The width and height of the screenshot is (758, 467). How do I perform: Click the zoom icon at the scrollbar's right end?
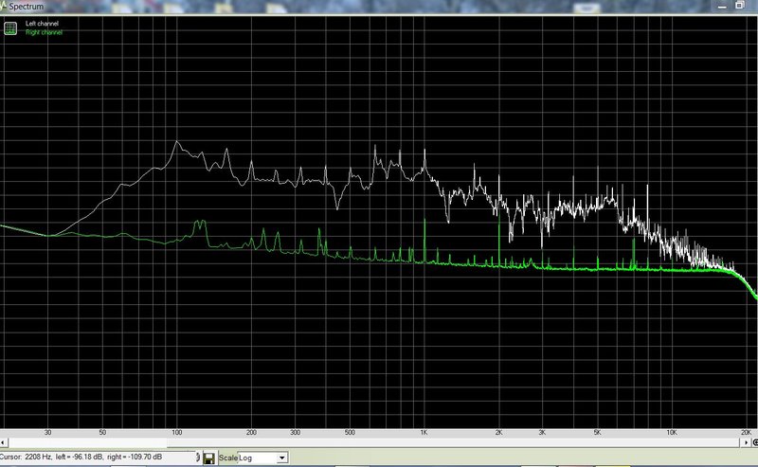[755, 442]
